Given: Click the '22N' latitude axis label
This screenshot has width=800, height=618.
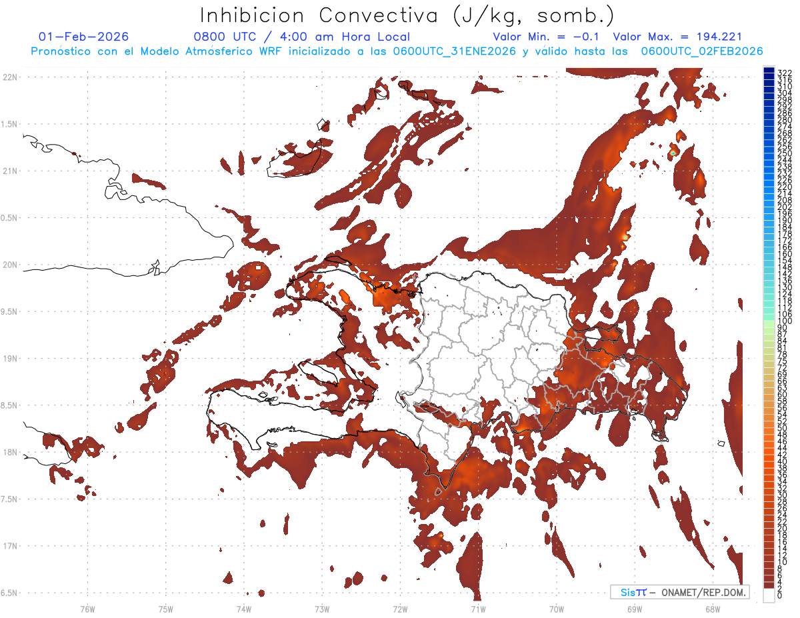Looking at the screenshot, I should coord(9,77).
